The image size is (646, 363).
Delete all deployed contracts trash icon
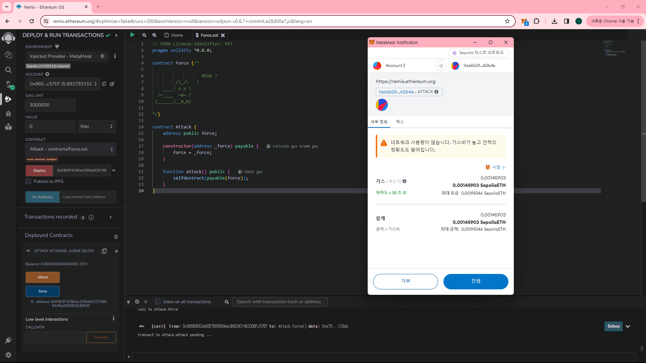click(116, 237)
